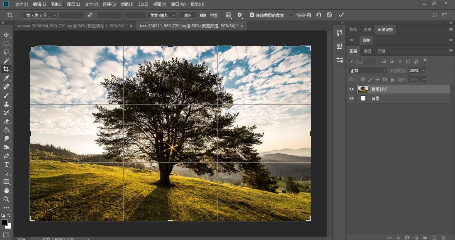Hide the 裁剪预览 layer
This screenshot has height=240, width=455.
coord(351,89)
